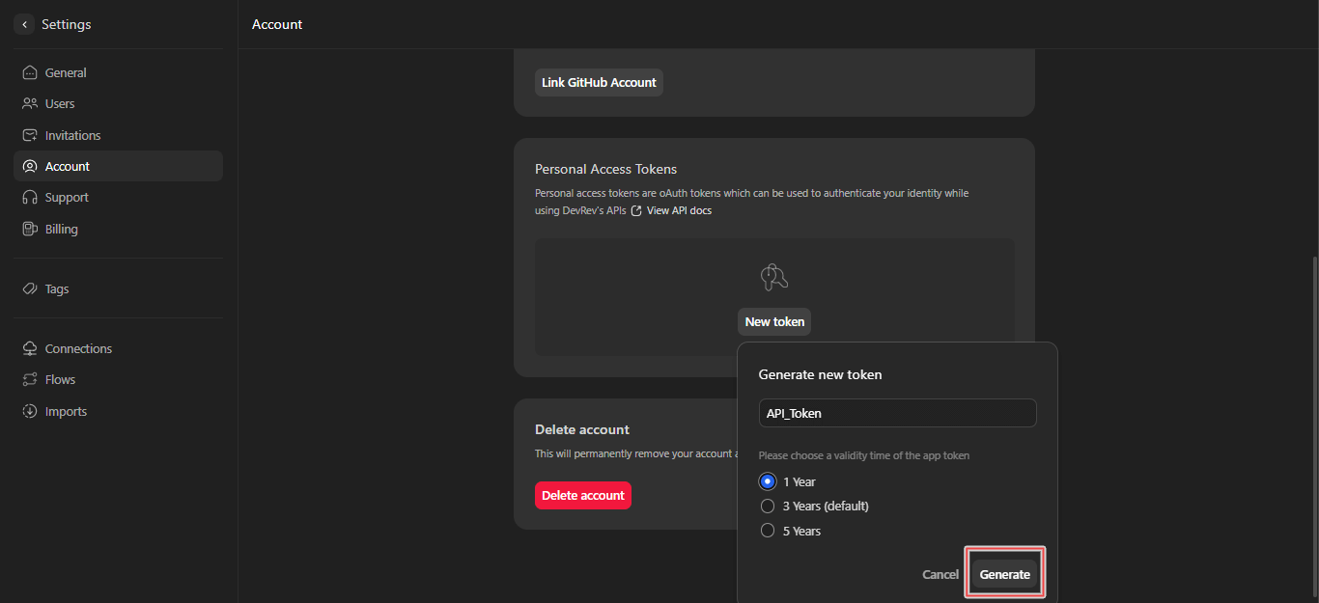
Task: Click the Invitations envelope icon
Action: [30, 135]
